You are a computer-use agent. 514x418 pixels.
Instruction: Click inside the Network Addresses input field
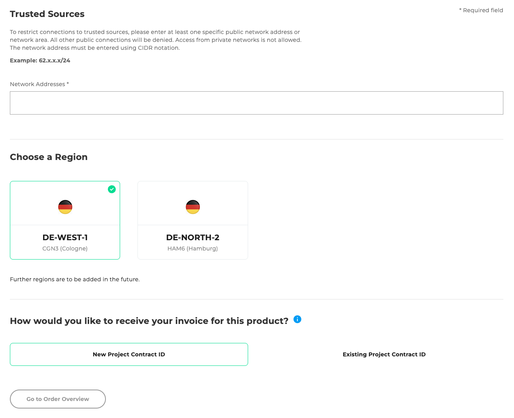[x=256, y=103]
